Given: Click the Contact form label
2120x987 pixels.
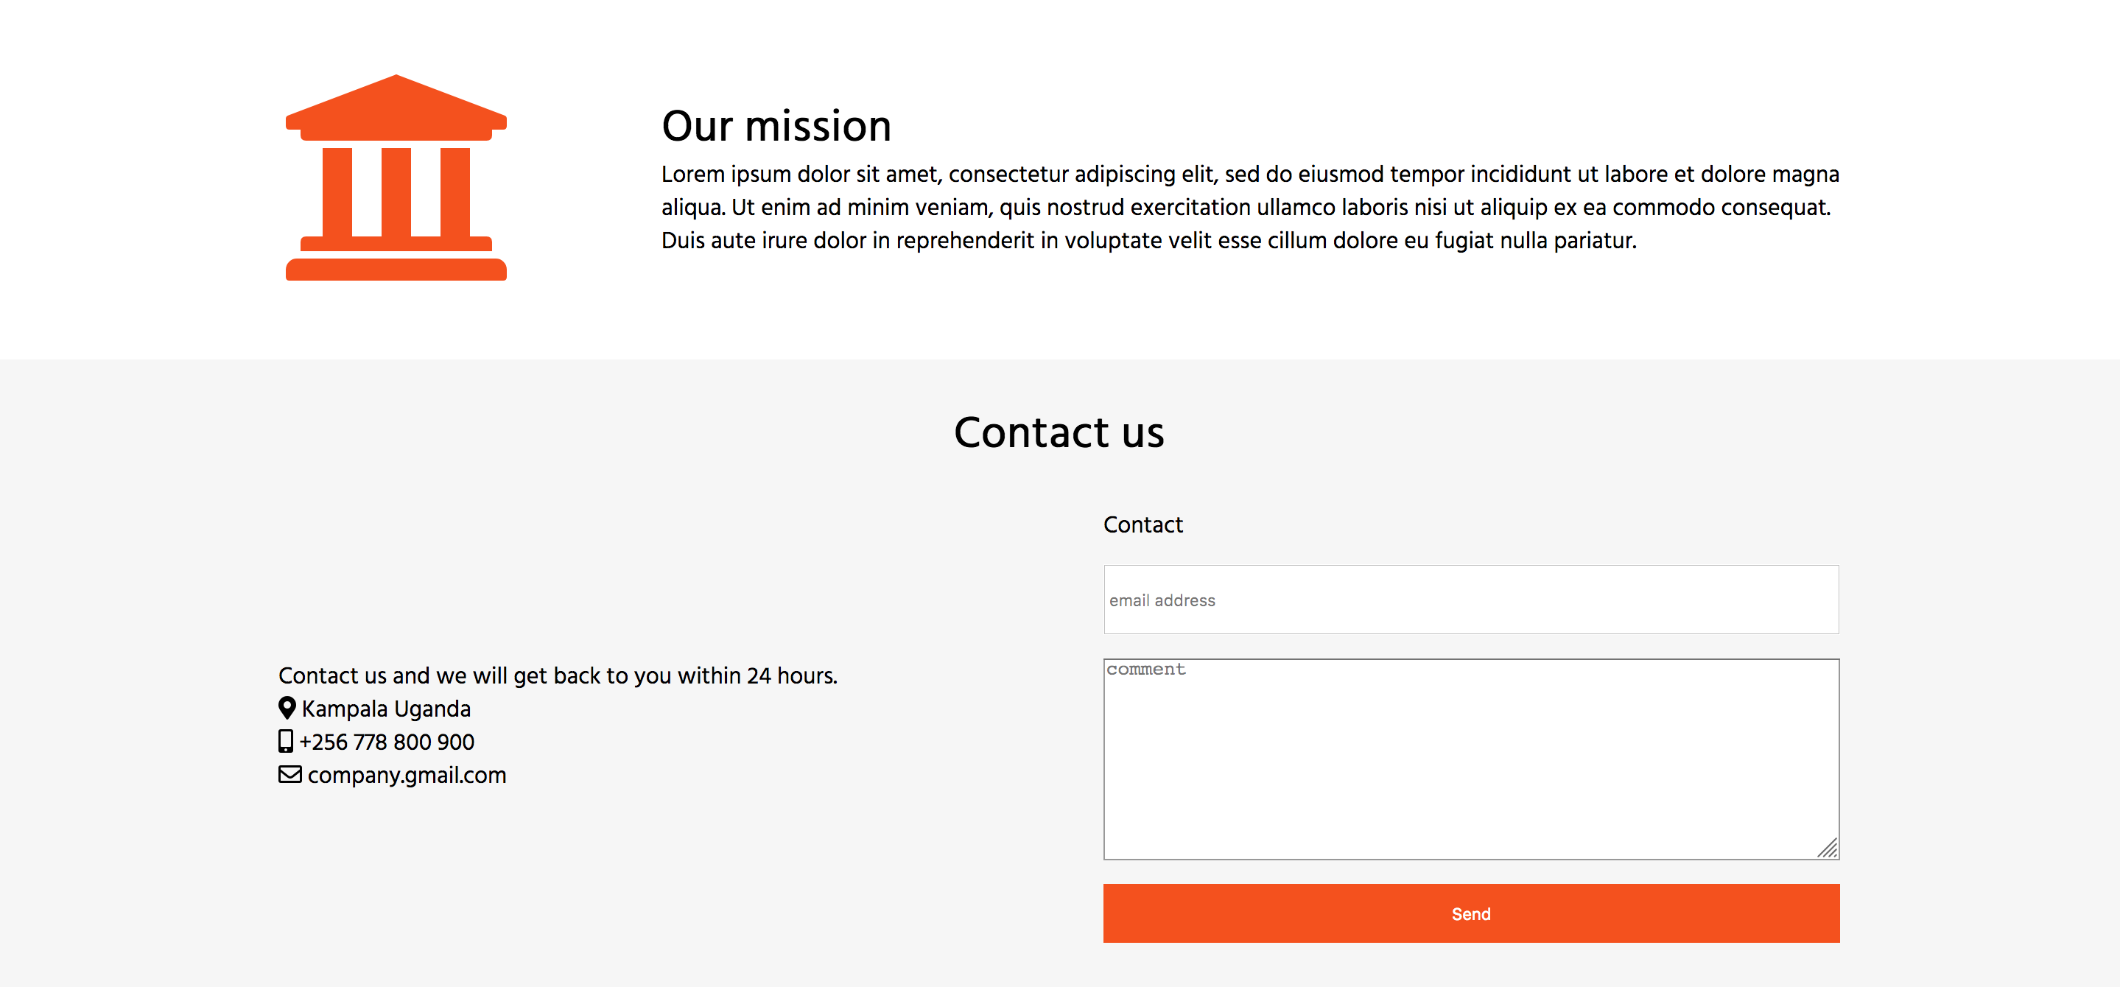Looking at the screenshot, I should click(1143, 524).
